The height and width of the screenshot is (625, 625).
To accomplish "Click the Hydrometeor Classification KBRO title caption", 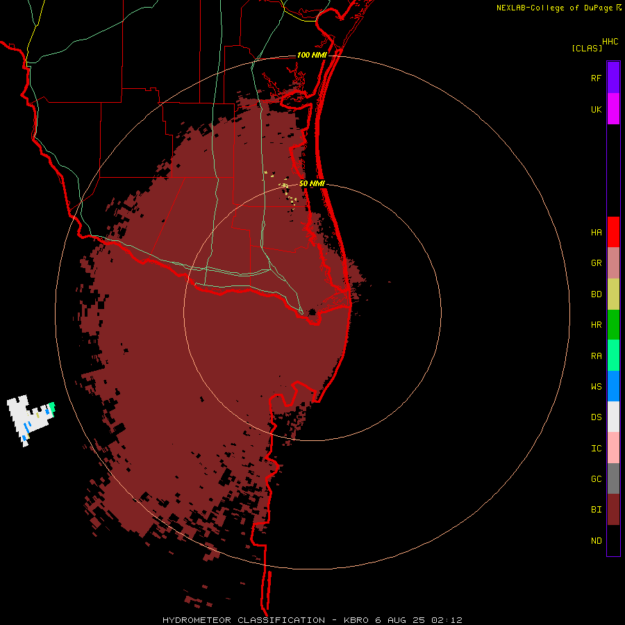I will tap(312, 620).
